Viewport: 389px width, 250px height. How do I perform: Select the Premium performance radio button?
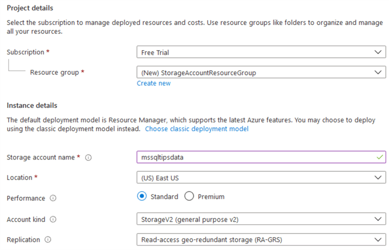pyautogui.click(x=189, y=197)
